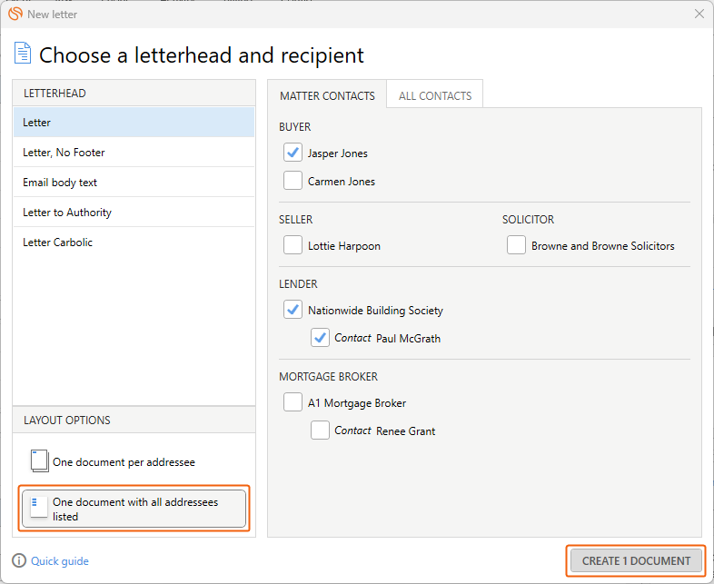The width and height of the screenshot is (714, 584).
Task: Tick the A1 Mortgage Broker checkbox
Action: pyautogui.click(x=293, y=402)
